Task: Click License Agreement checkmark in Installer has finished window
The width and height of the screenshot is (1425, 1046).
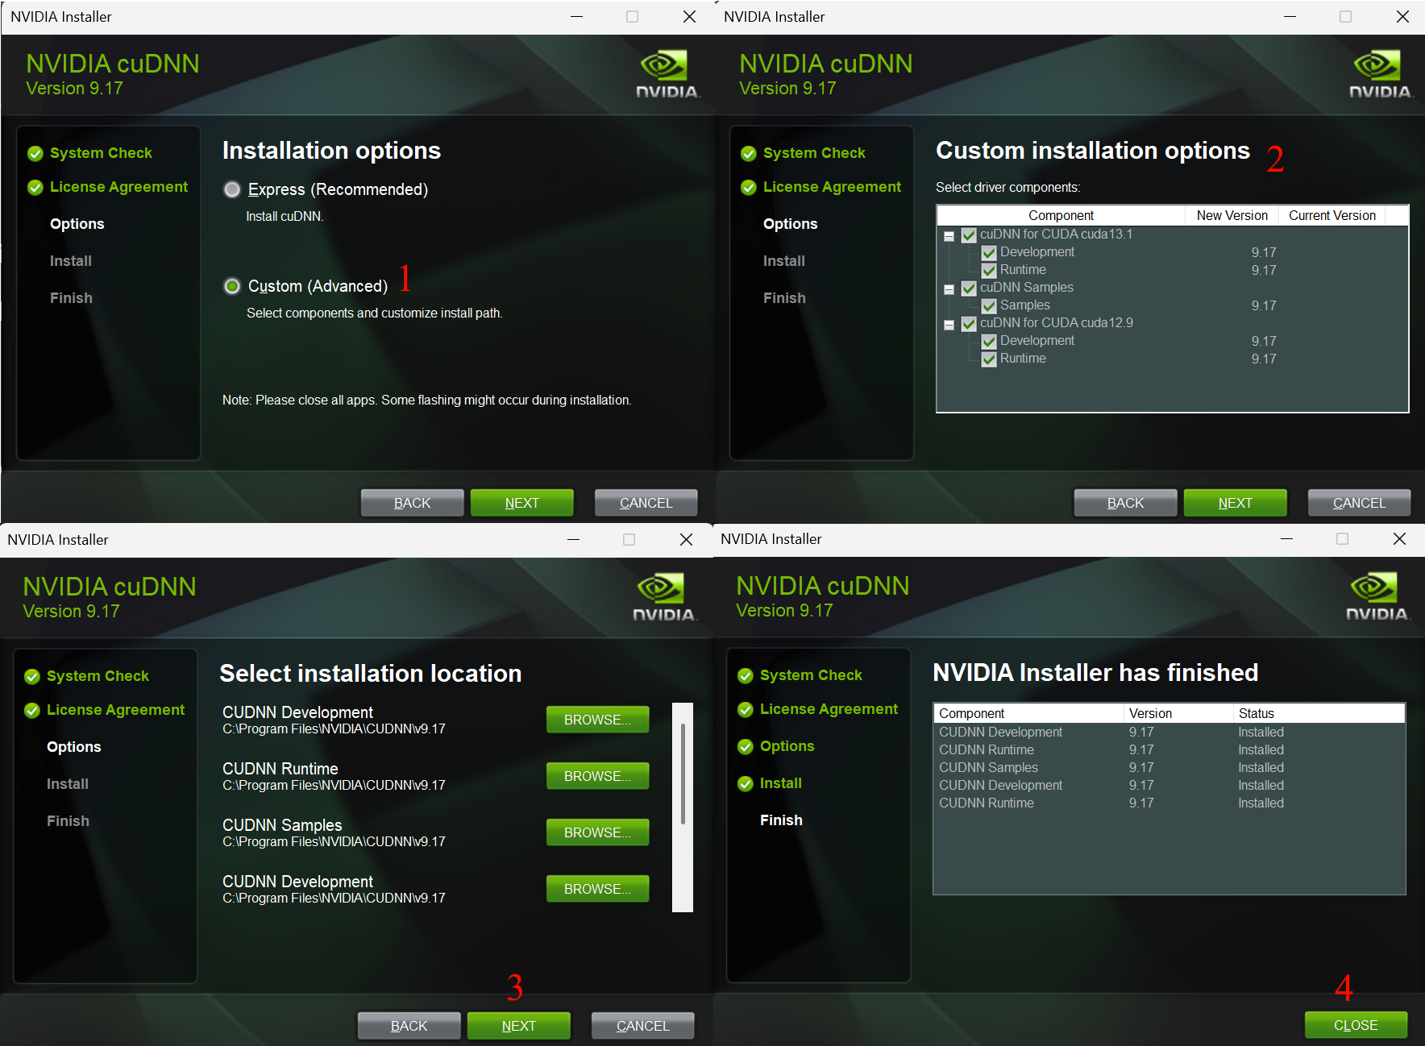Action: (x=746, y=710)
